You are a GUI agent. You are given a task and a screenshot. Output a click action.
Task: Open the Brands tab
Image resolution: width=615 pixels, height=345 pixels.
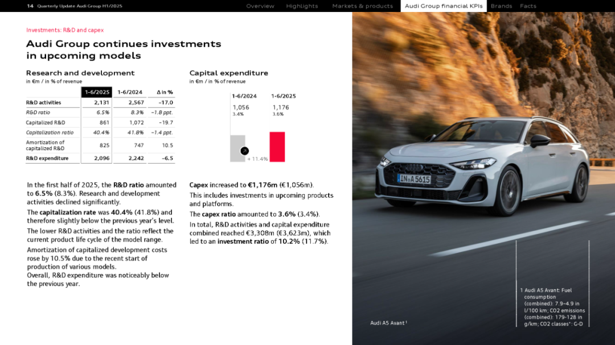[501, 6]
